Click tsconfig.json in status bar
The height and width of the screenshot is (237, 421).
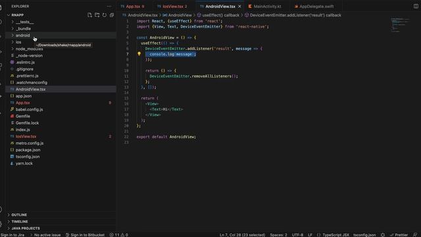364,235
